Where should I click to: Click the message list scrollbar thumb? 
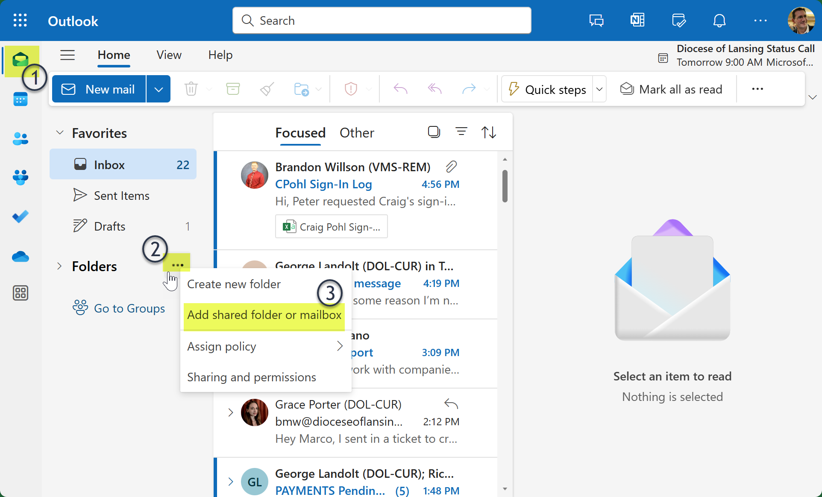pos(505,186)
